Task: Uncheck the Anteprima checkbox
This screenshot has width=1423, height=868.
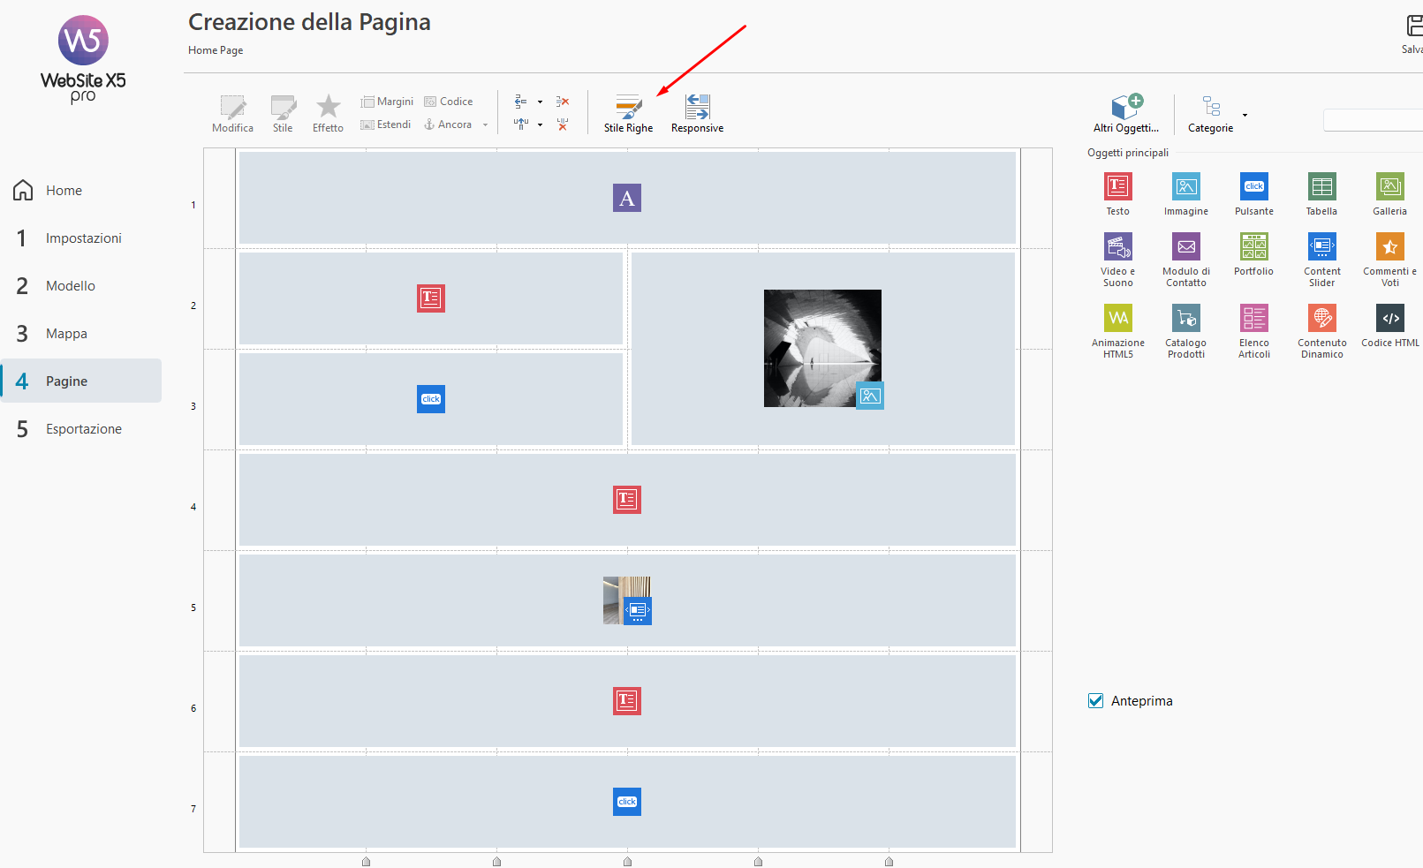Action: [1096, 701]
